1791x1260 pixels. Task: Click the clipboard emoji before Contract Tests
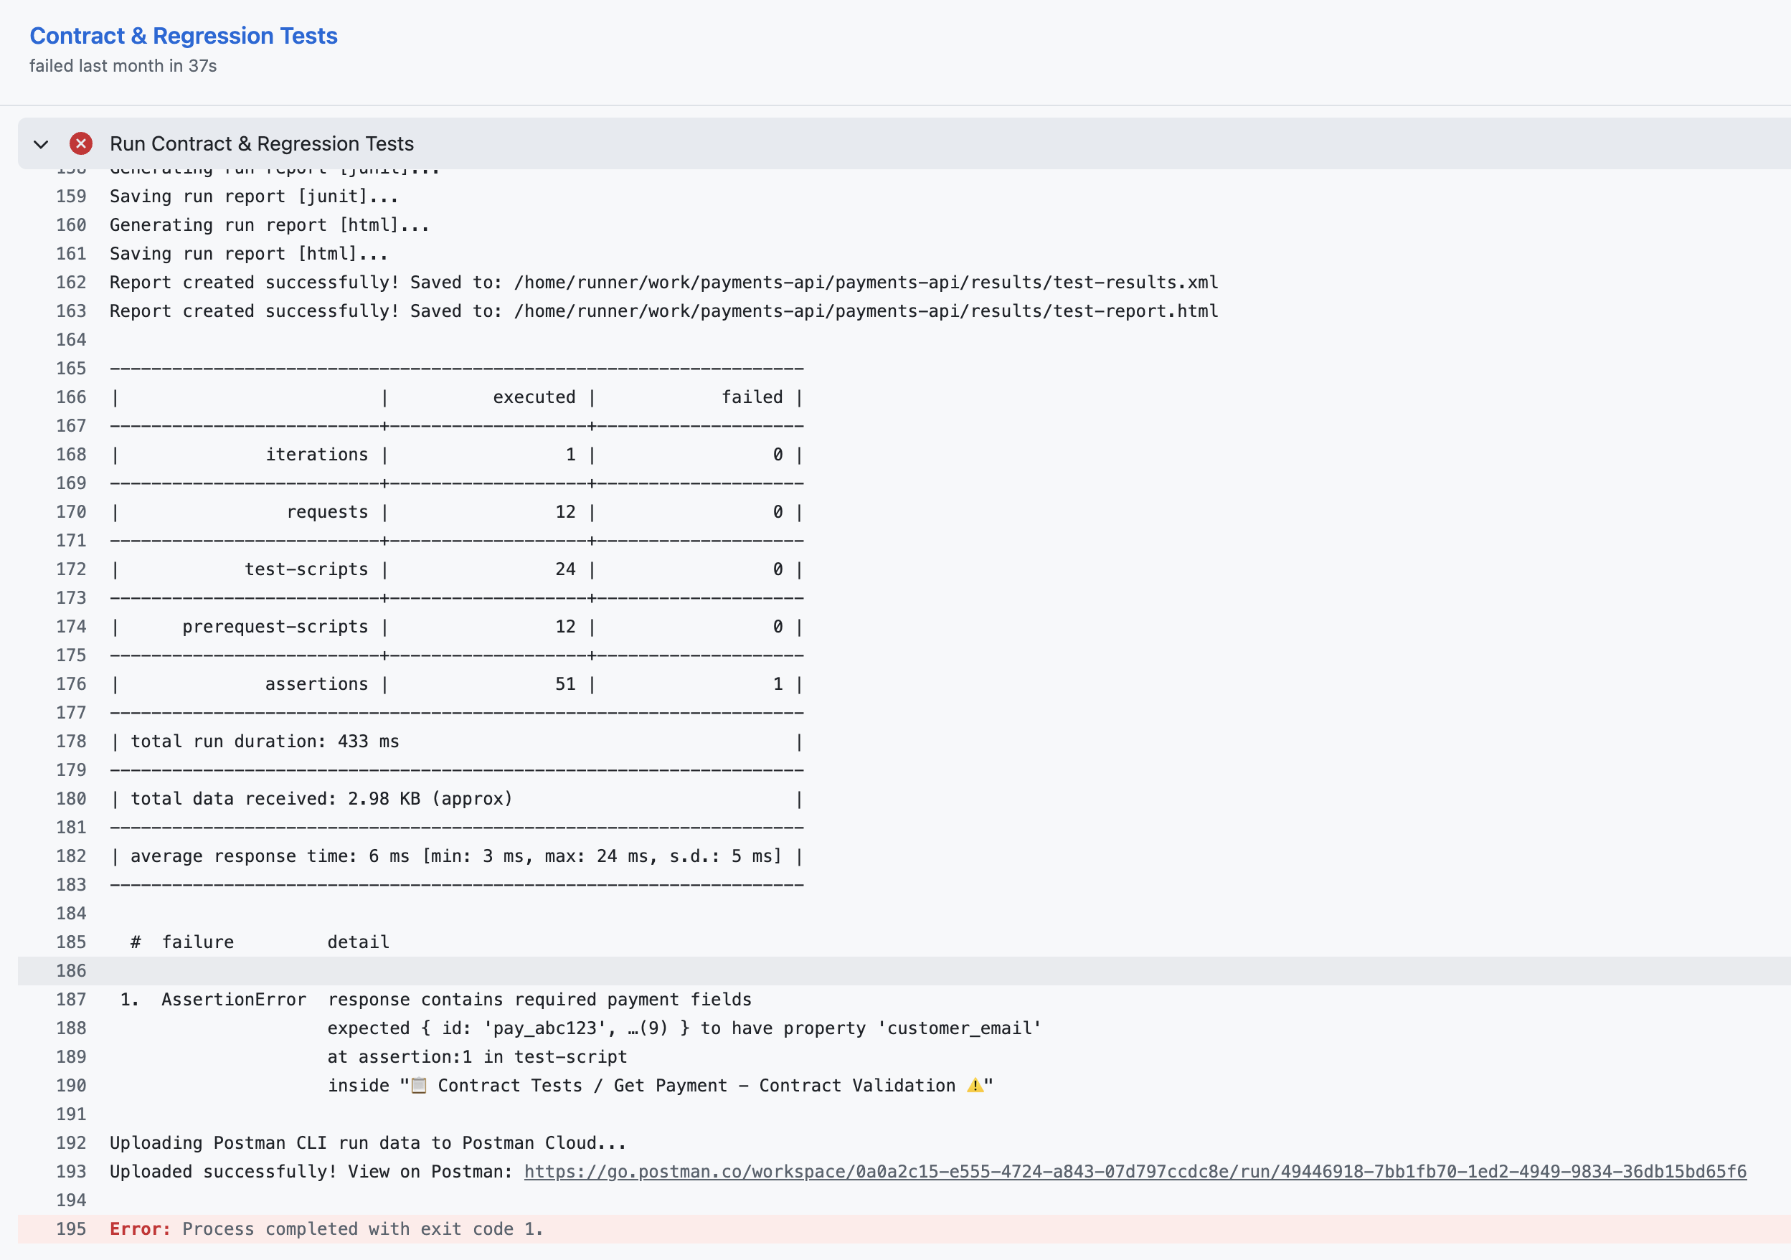tap(419, 1085)
